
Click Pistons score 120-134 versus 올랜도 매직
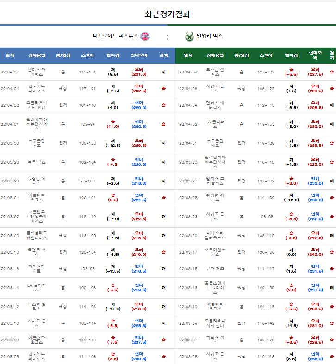click(87, 252)
